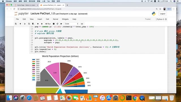Open the Jupyter View menu

(x=32, y=19)
